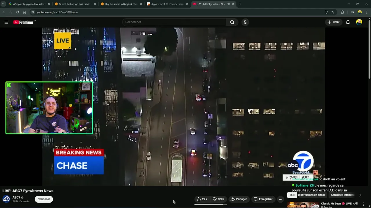Open a new browser tab
371x208 pixels.
240,4
